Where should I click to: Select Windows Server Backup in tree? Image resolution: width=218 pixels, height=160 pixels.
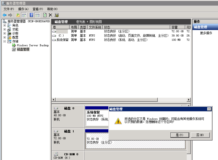coord(33,45)
